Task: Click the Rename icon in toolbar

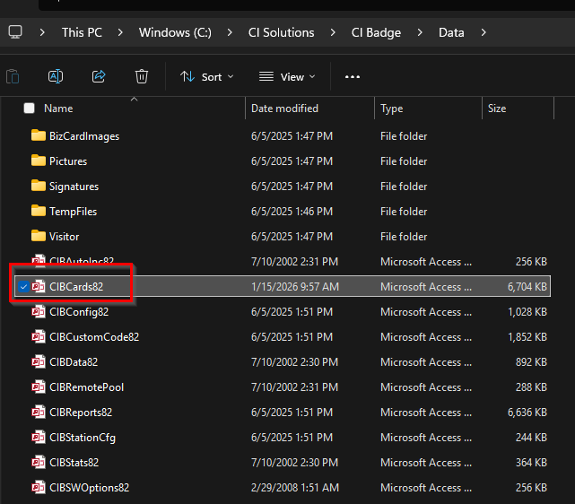Action: (x=56, y=76)
